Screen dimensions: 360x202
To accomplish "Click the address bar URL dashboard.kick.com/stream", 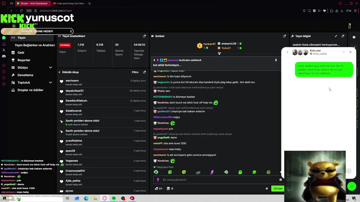I will pos(55,11).
